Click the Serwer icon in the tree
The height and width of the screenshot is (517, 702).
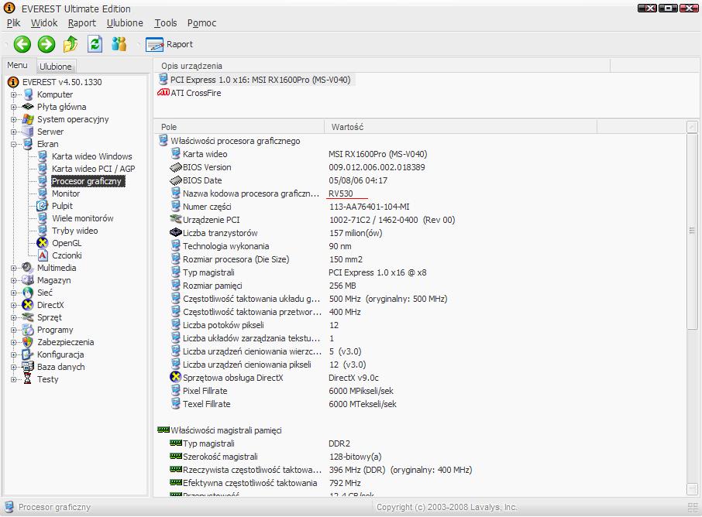(x=28, y=132)
